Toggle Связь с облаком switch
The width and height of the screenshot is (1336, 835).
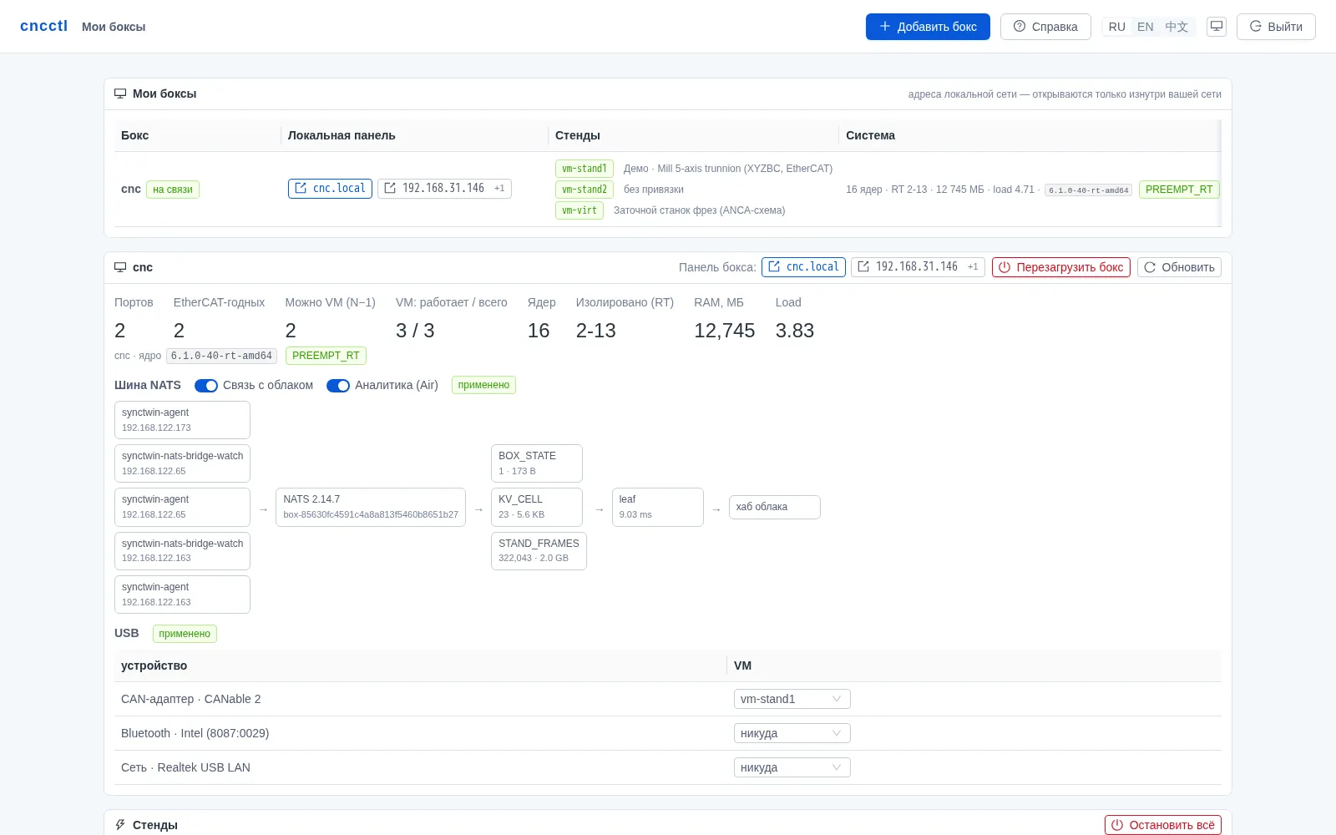pyautogui.click(x=206, y=386)
